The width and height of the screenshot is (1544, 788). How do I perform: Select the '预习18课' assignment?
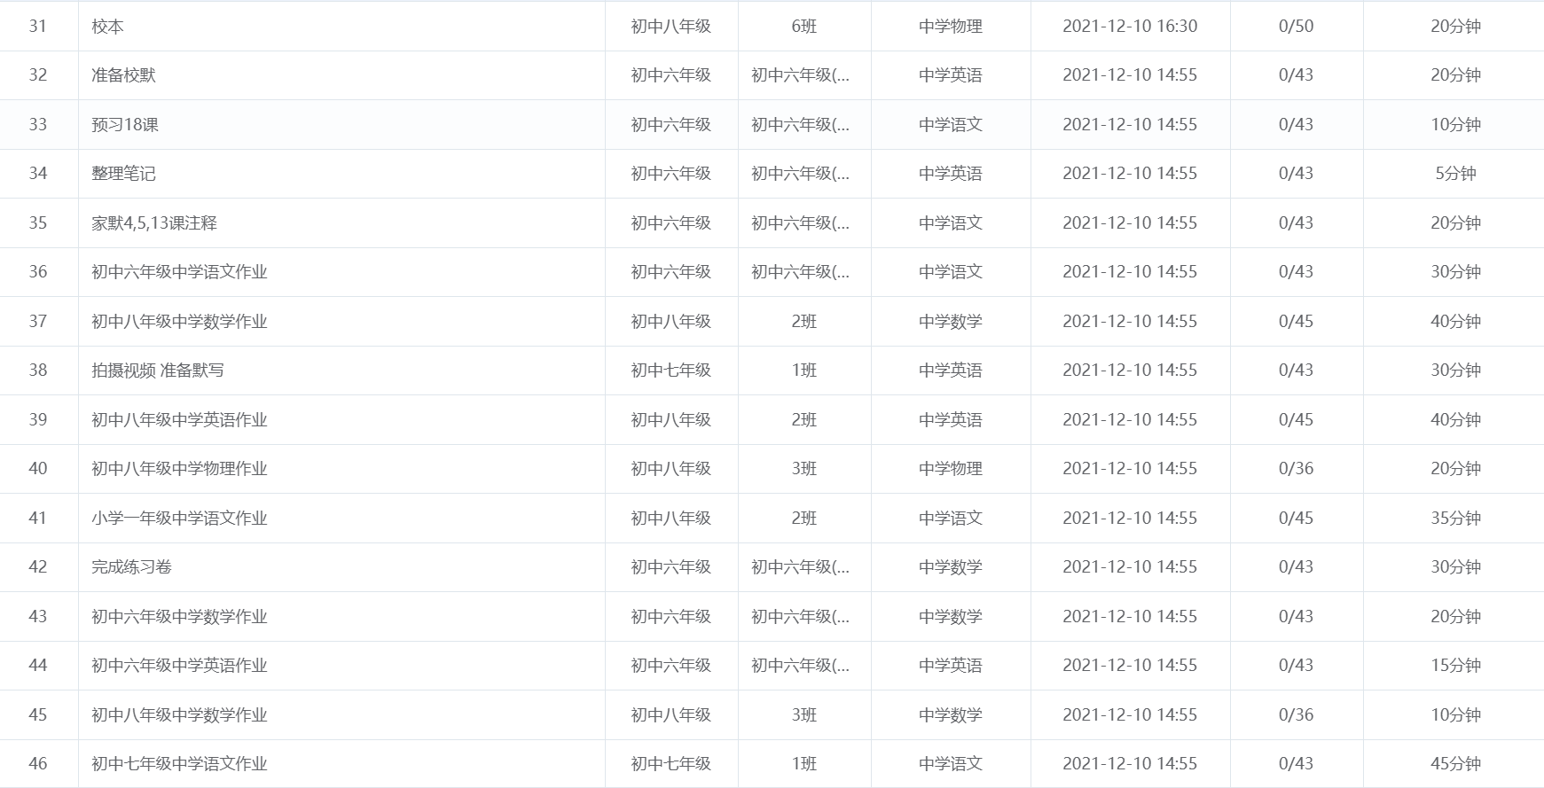coord(125,125)
